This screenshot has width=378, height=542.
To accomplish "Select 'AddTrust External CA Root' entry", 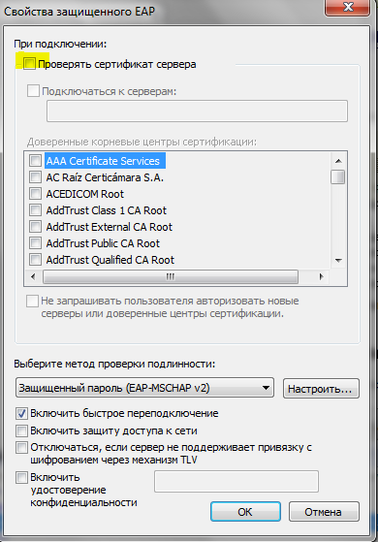I will tap(110, 227).
